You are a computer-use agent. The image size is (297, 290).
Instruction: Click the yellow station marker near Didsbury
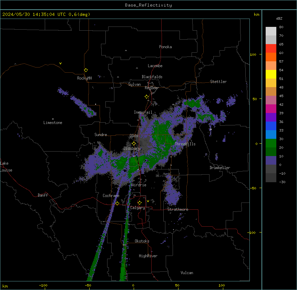[x=134, y=144]
